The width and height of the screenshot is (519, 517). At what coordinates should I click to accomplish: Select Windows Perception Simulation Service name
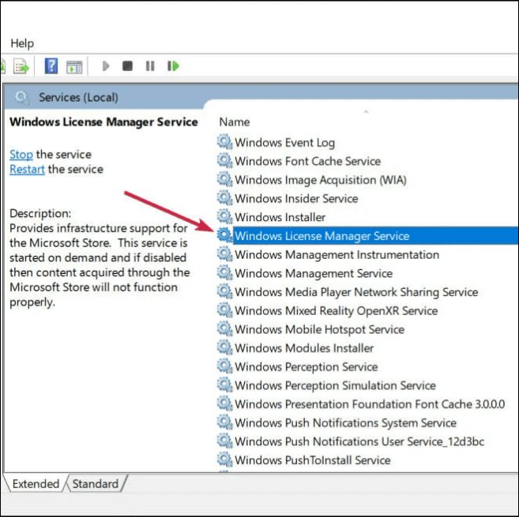point(335,386)
